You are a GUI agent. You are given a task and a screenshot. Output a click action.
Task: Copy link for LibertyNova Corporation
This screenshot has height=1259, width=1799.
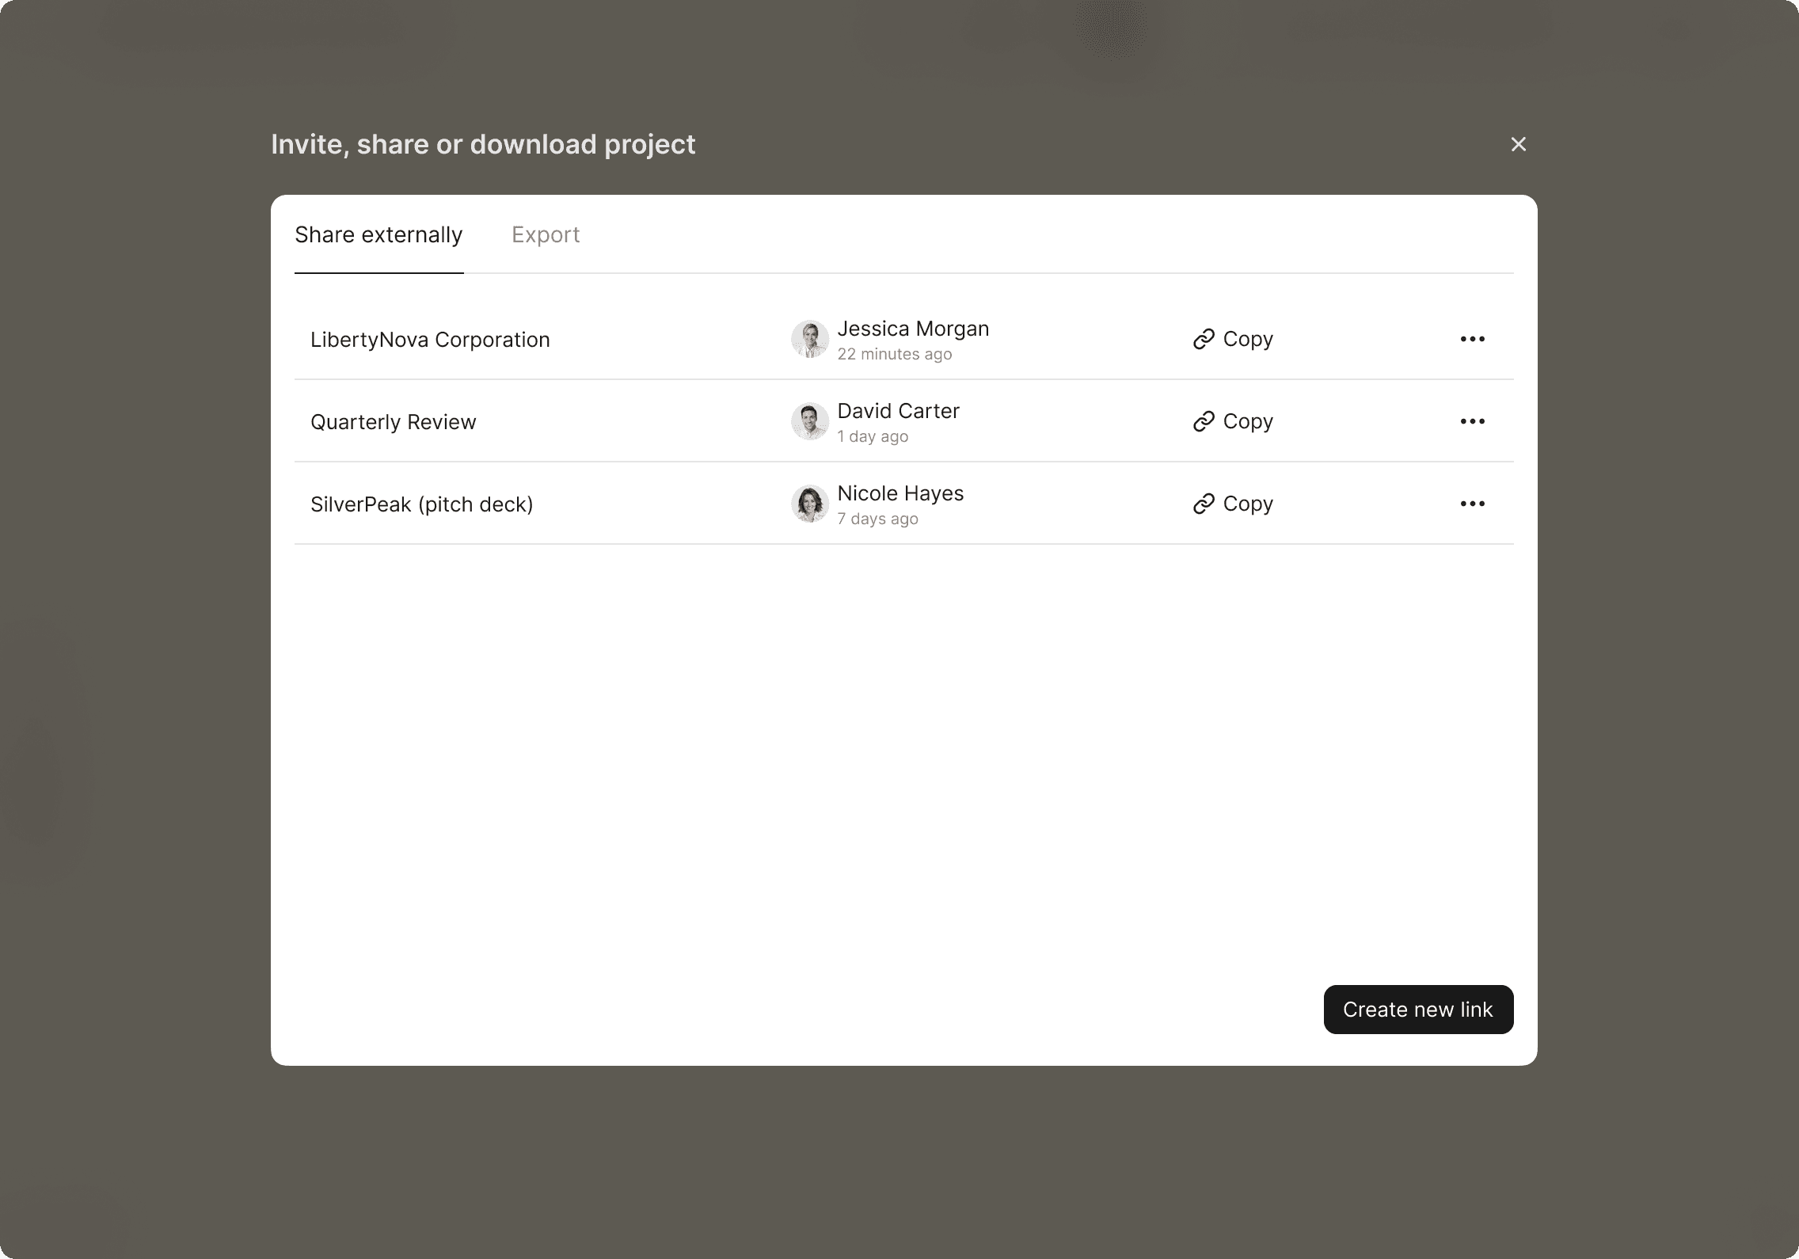(x=1233, y=339)
